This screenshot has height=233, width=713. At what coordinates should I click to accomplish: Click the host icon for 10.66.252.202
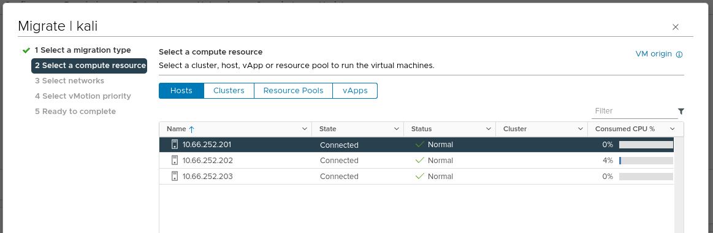pos(175,160)
